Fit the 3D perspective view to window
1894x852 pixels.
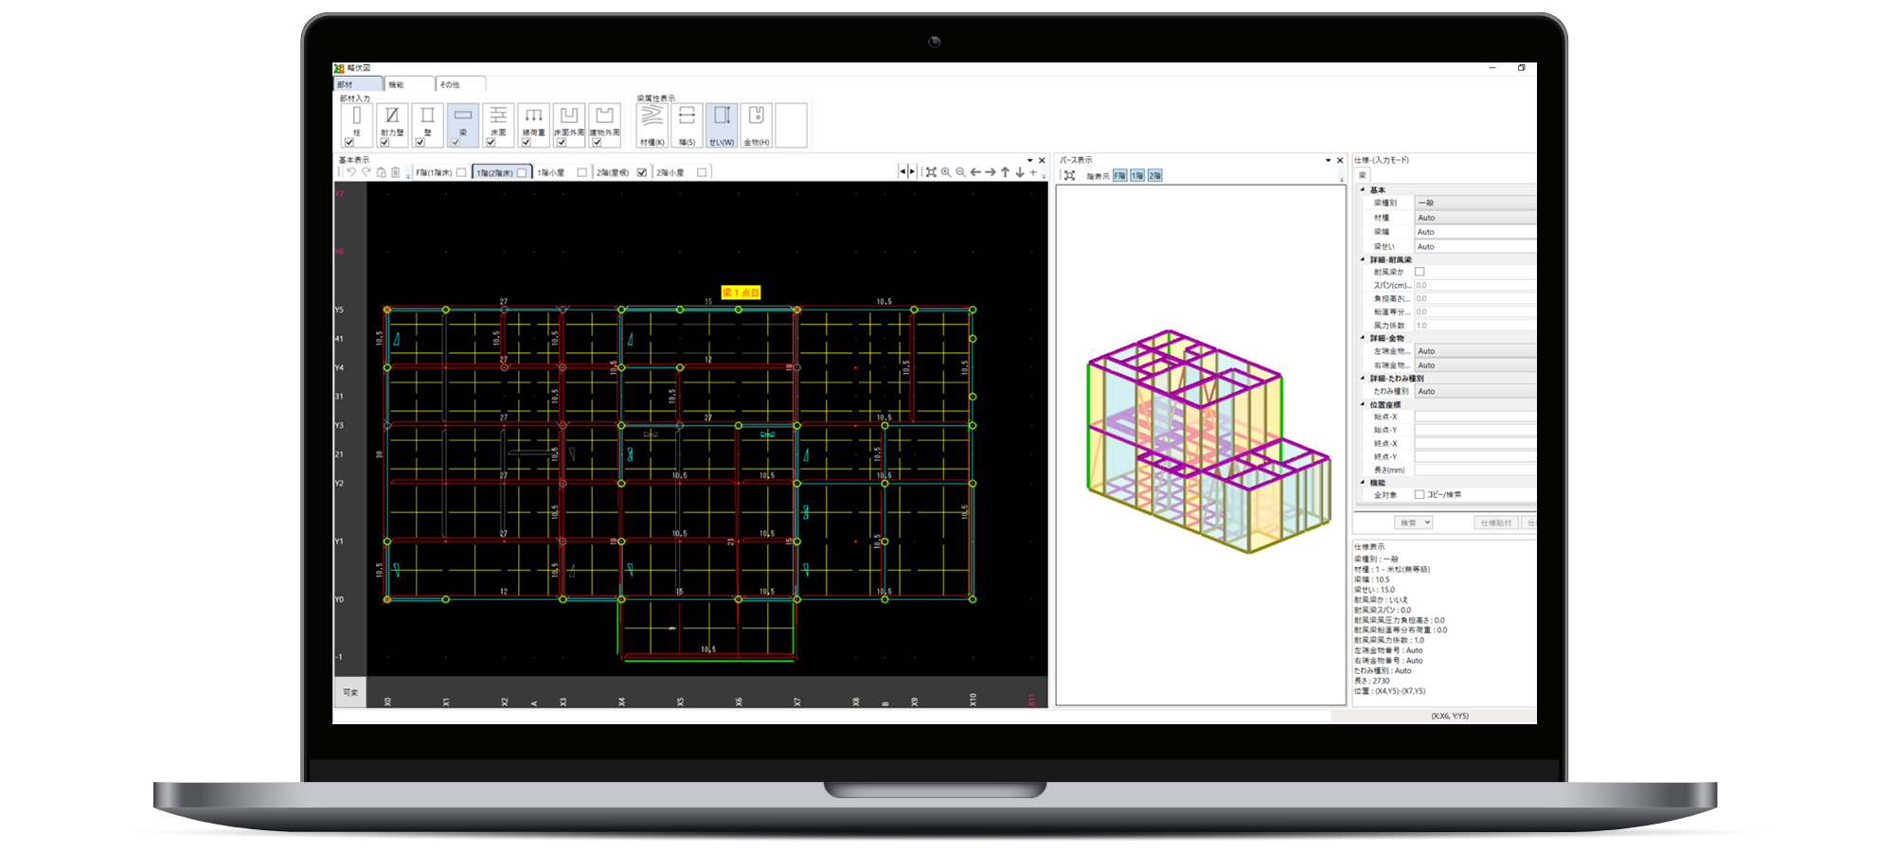click(1069, 175)
